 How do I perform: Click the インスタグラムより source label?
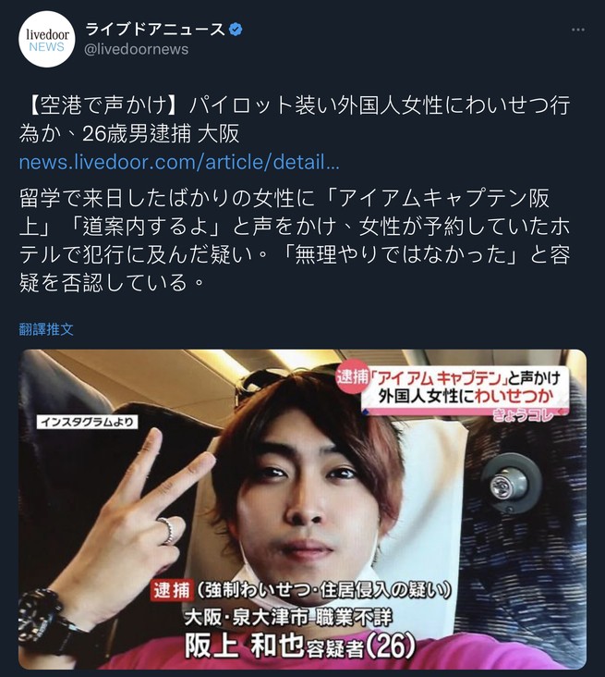tap(88, 422)
